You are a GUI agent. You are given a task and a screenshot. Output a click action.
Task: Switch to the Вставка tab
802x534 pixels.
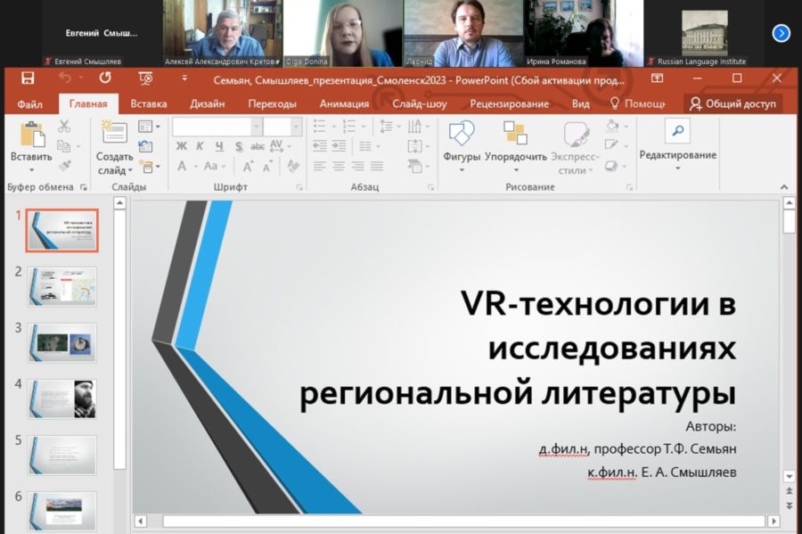pos(148,103)
